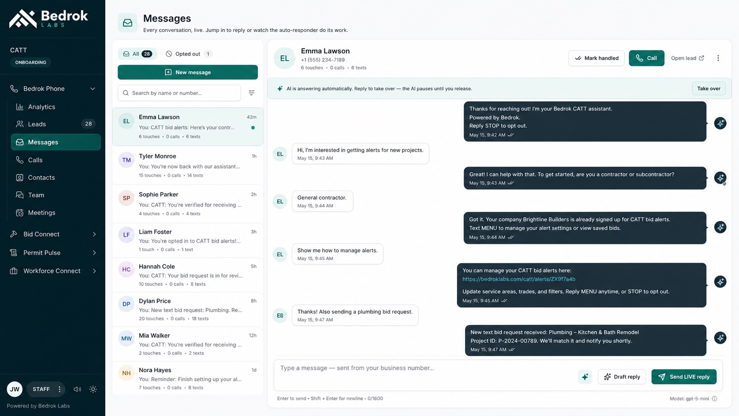The width and height of the screenshot is (739, 416).
Task: Click the AI sparkle button in composer
Action: 585,377
